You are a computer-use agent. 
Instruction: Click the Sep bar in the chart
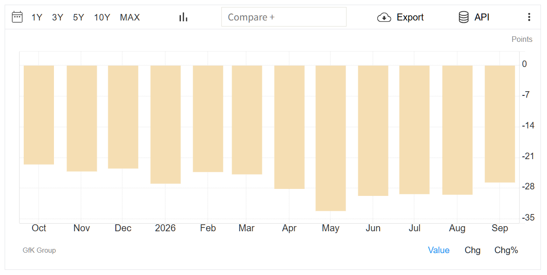tap(500, 124)
